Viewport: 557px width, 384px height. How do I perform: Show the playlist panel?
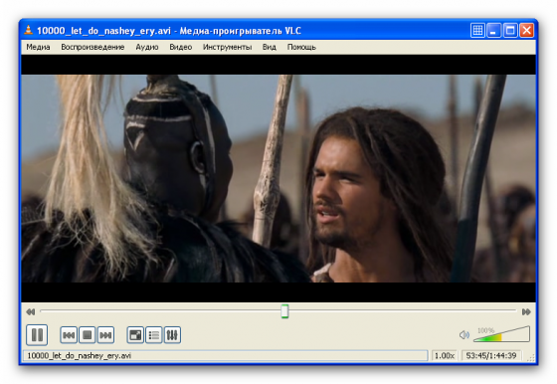coord(154,334)
